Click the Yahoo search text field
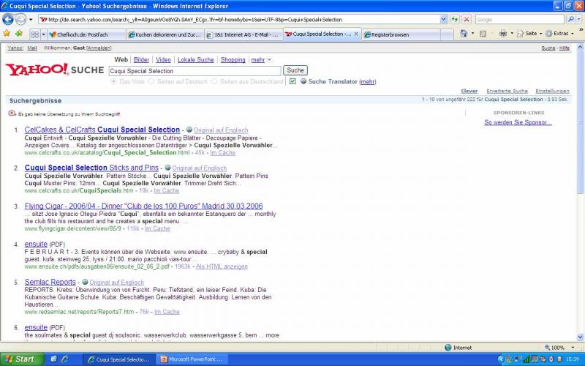Viewport: 585px width, 366px height. [194, 71]
